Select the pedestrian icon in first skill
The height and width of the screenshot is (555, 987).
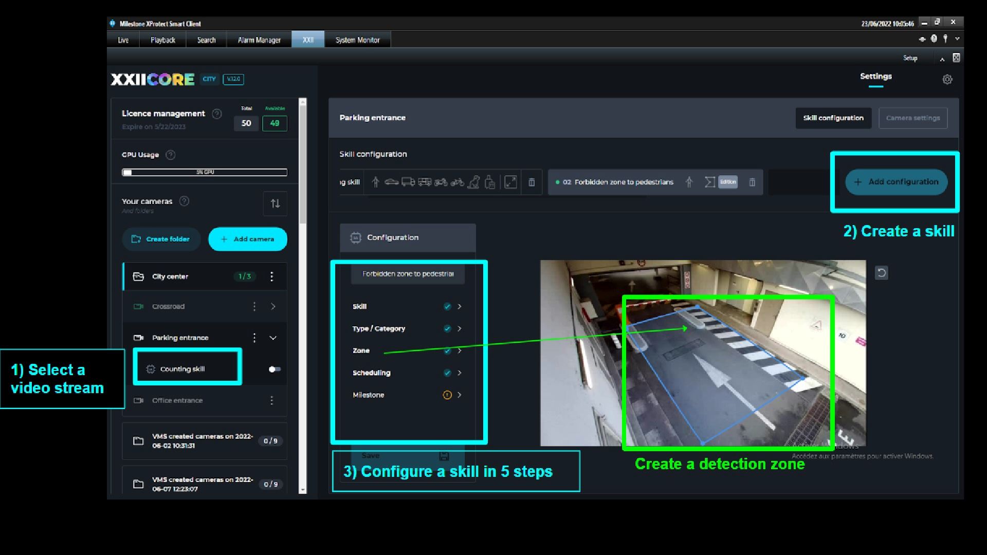click(x=375, y=182)
